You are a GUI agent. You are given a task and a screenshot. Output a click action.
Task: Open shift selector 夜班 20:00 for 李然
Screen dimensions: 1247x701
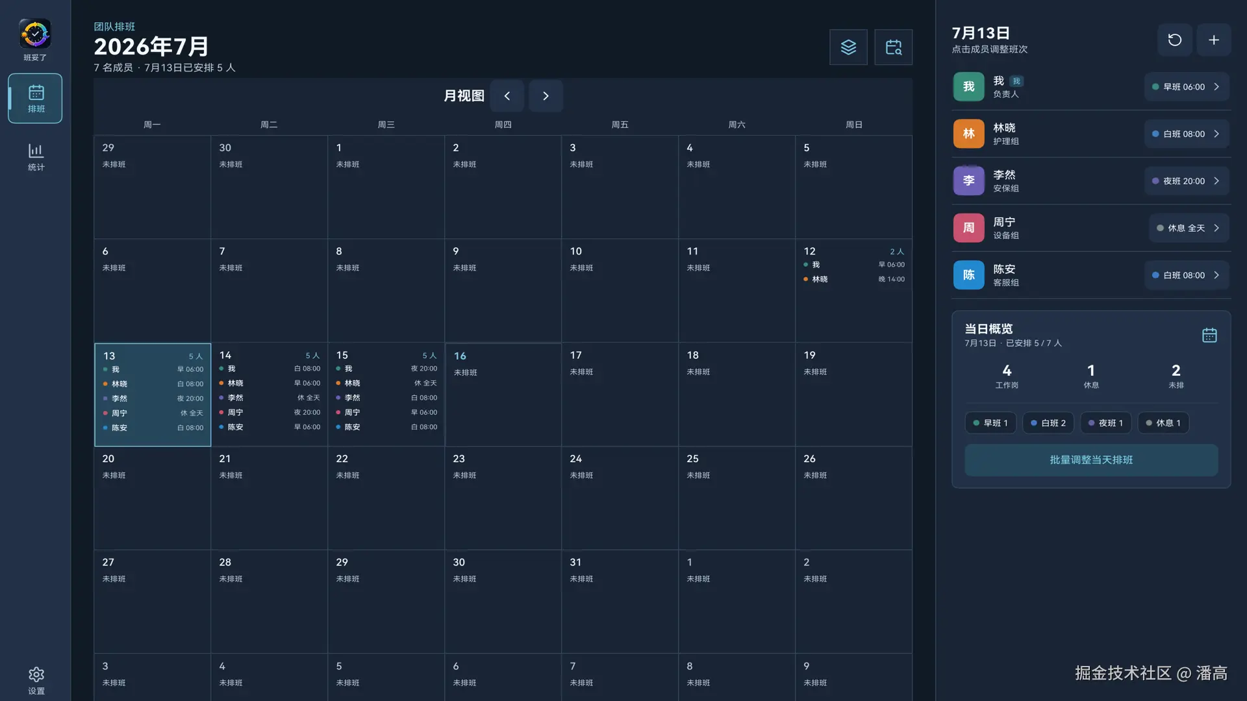(x=1187, y=181)
